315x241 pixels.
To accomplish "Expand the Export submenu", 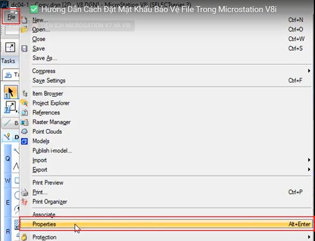I will point(166,169).
